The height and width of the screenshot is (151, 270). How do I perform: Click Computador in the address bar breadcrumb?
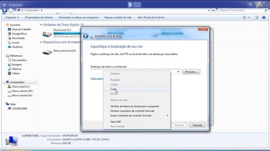32,10
